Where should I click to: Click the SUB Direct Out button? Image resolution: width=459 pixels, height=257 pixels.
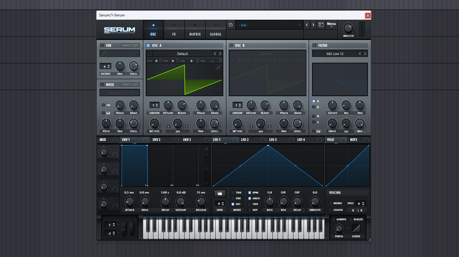[131, 45]
